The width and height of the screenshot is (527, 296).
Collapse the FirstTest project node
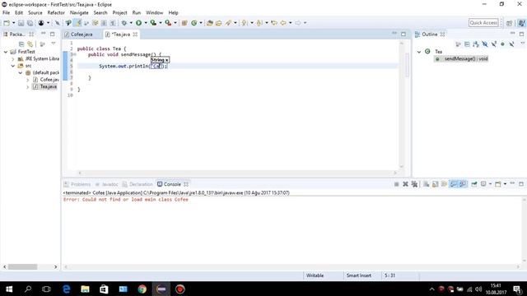point(6,52)
